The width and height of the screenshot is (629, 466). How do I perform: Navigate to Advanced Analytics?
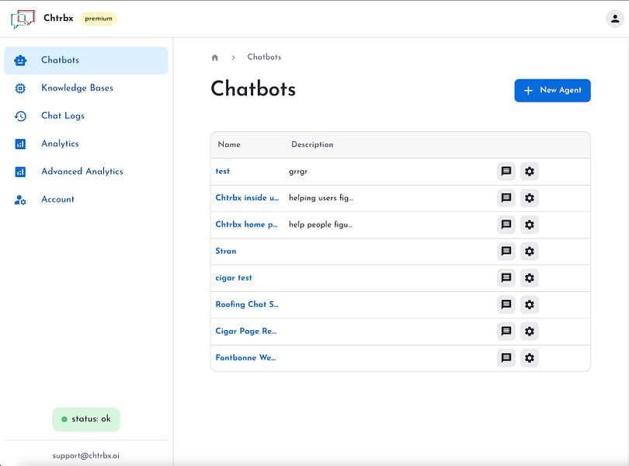pyautogui.click(x=86, y=172)
